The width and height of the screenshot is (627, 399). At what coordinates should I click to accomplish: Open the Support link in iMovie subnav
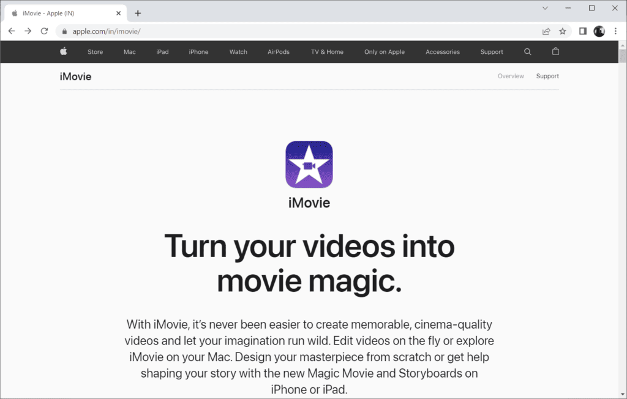tap(547, 76)
